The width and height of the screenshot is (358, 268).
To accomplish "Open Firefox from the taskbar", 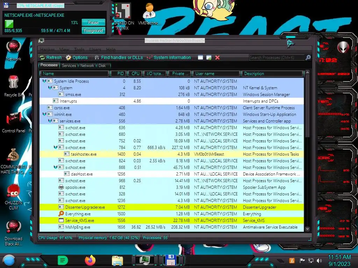I will (90, 260).
